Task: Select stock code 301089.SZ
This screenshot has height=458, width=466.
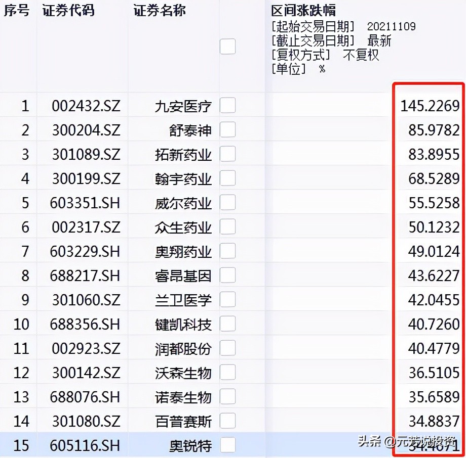Action: (86, 154)
